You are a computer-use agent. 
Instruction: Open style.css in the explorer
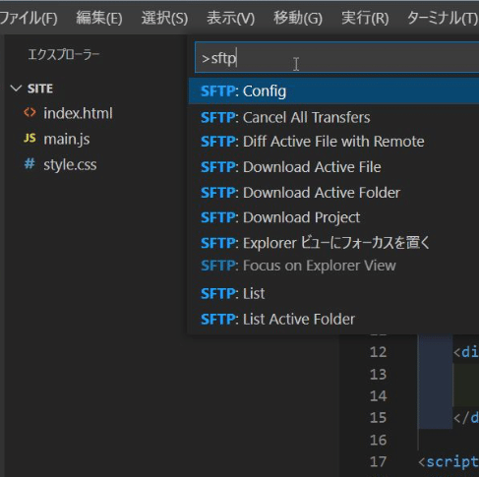[70, 164]
